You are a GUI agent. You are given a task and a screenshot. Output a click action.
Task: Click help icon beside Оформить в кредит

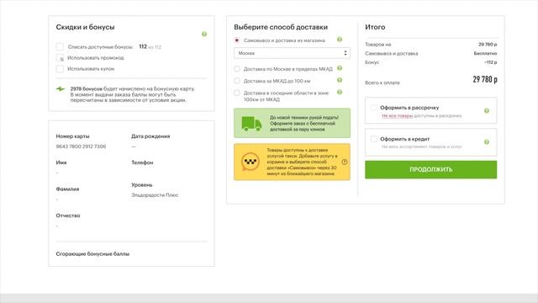pyautogui.click(x=487, y=142)
